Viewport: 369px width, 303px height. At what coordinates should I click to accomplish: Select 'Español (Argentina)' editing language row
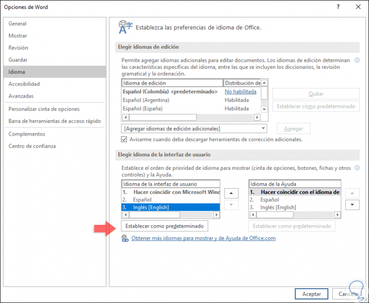pos(192,100)
